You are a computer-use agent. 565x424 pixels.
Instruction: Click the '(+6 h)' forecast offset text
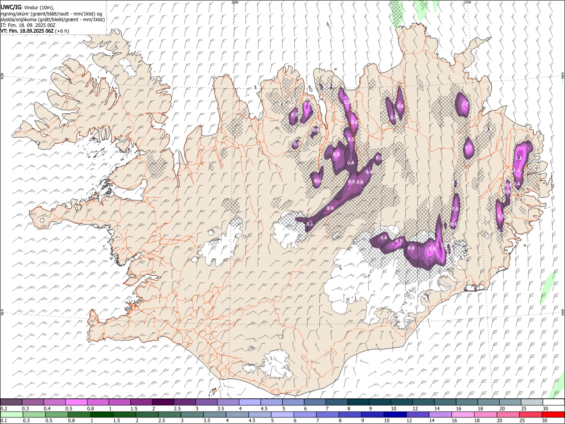(x=63, y=31)
